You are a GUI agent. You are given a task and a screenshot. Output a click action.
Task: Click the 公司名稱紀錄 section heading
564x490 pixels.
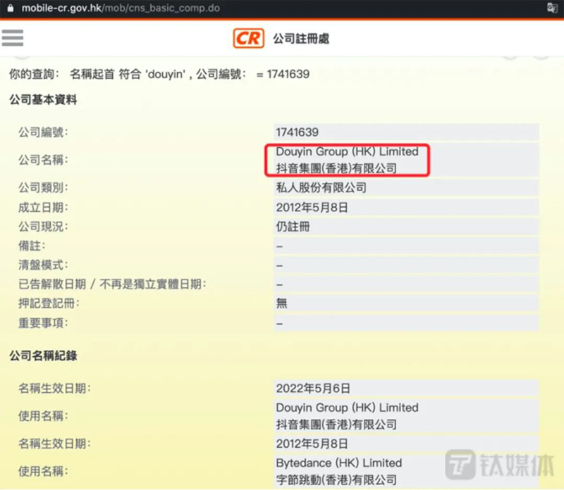tap(42, 356)
